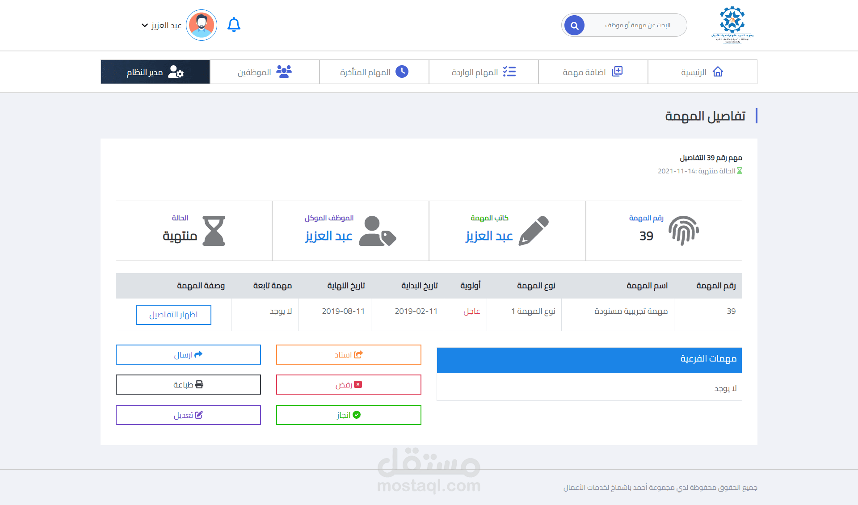Click the company logo in header
Screen dimensions: 858x505
click(732, 25)
